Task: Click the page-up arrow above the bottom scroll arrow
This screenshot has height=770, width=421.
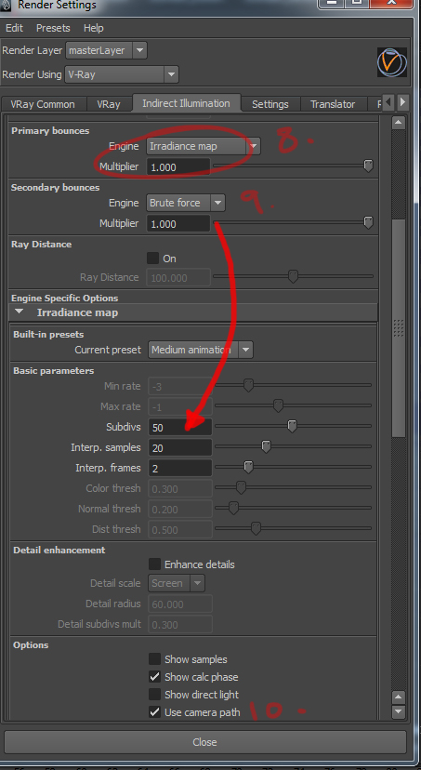Action: [x=399, y=697]
